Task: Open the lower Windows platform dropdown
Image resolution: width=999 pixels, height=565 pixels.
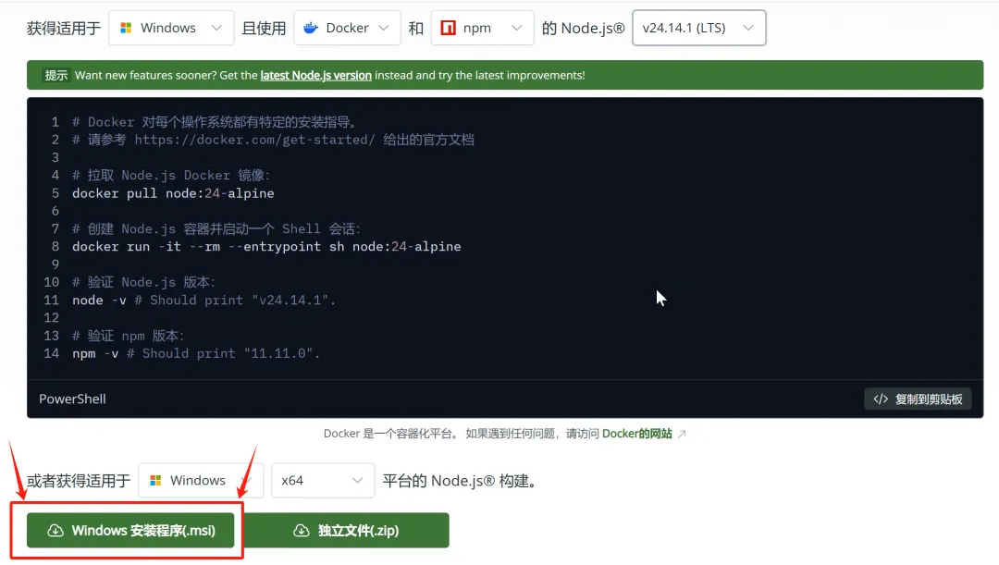Action: click(201, 480)
